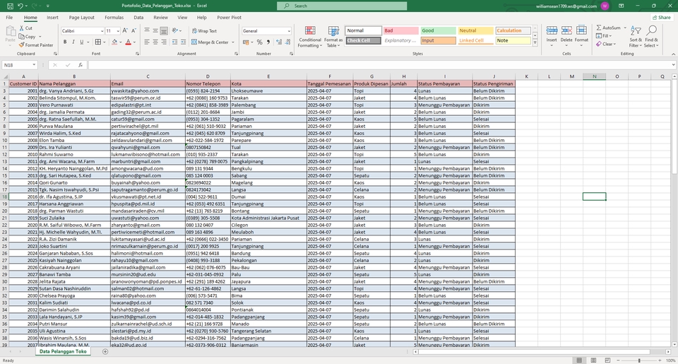678x364 pixels.
Task: Select the Data Pelanggan Toko sheet tab
Action: pos(63,351)
